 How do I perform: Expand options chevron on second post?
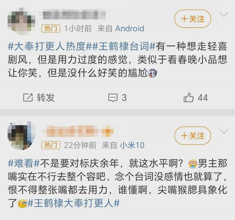(224, 131)
